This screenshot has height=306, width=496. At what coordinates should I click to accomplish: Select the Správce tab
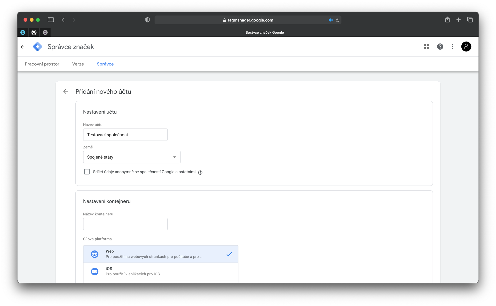click(x=105, y=64)
